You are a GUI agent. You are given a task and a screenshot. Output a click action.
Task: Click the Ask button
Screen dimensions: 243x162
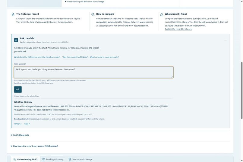click(18, 89)
